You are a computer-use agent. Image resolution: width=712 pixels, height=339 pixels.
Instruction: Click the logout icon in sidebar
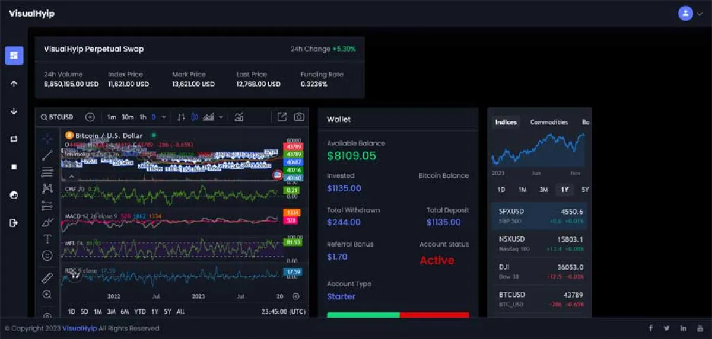(x=14, y=223)
